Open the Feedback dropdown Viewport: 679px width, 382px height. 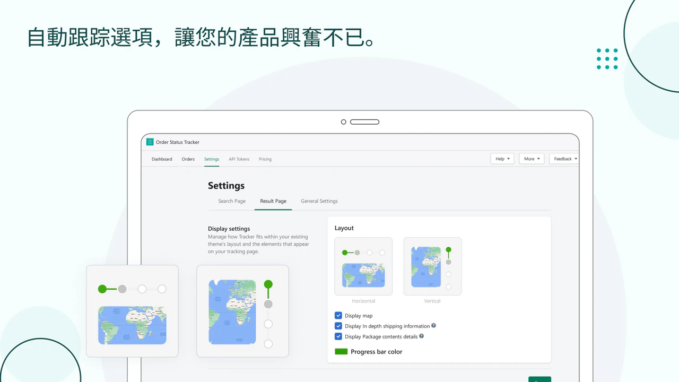pyautogui.click(x=564, y=159)
